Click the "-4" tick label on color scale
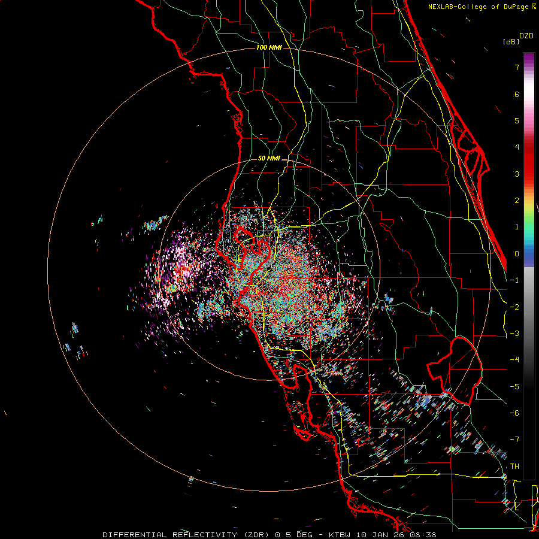Viewport: 539px width, 539px height. coord(514,360)
